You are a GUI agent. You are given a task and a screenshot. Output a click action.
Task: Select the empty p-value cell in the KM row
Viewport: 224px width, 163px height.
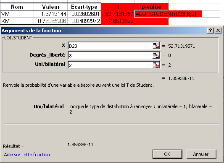point(151,21)
